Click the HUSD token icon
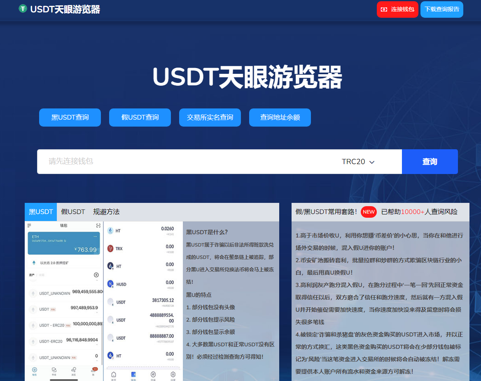Screen dimensions: 481x381 110,283
